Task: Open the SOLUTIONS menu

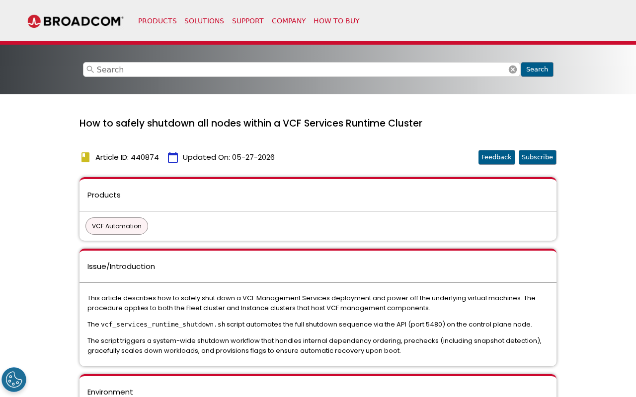Action: [x=204, y=21]
